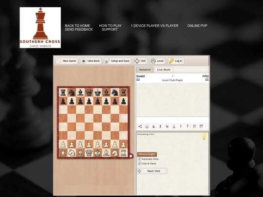263x197 pixels.
Task: Click the Take Back button
Action: click(x=91, y=61)
